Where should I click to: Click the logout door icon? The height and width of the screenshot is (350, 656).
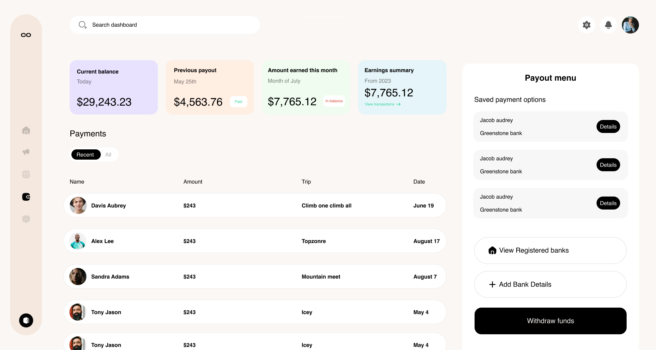[26, 321]
